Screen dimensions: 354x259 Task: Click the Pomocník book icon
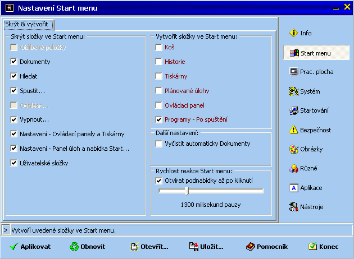251,247
